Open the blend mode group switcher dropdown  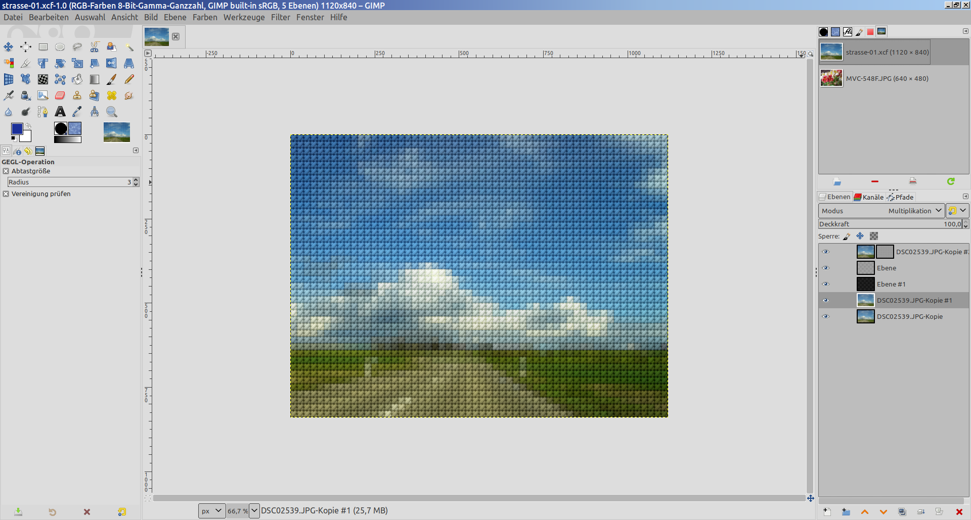[957, 211]
